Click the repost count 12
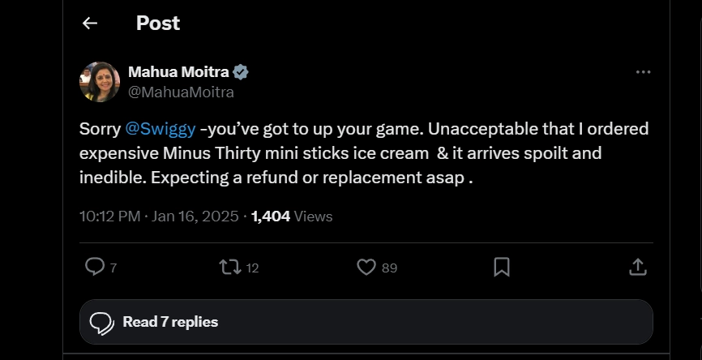Viewport: 702px width, 360px height. coord(252,268)
